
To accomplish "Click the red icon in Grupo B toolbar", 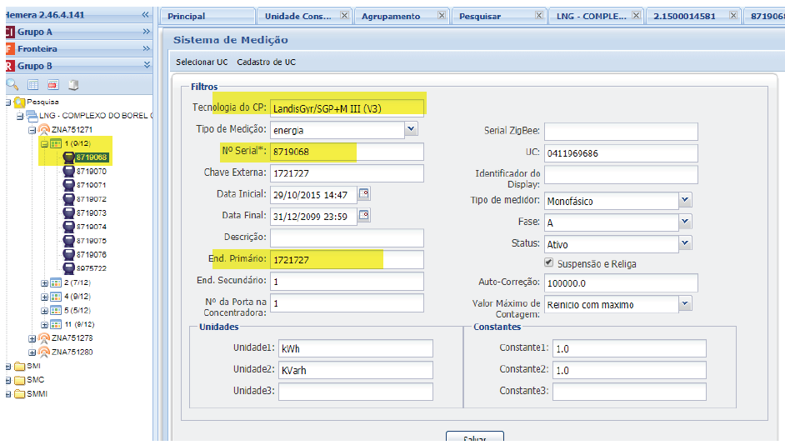I will click(52, 84).
